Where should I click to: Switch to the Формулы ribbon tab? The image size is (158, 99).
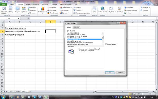click(45, 4)
